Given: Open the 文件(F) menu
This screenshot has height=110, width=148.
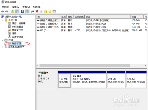Looking at the screenshot, I should (5, 7).
